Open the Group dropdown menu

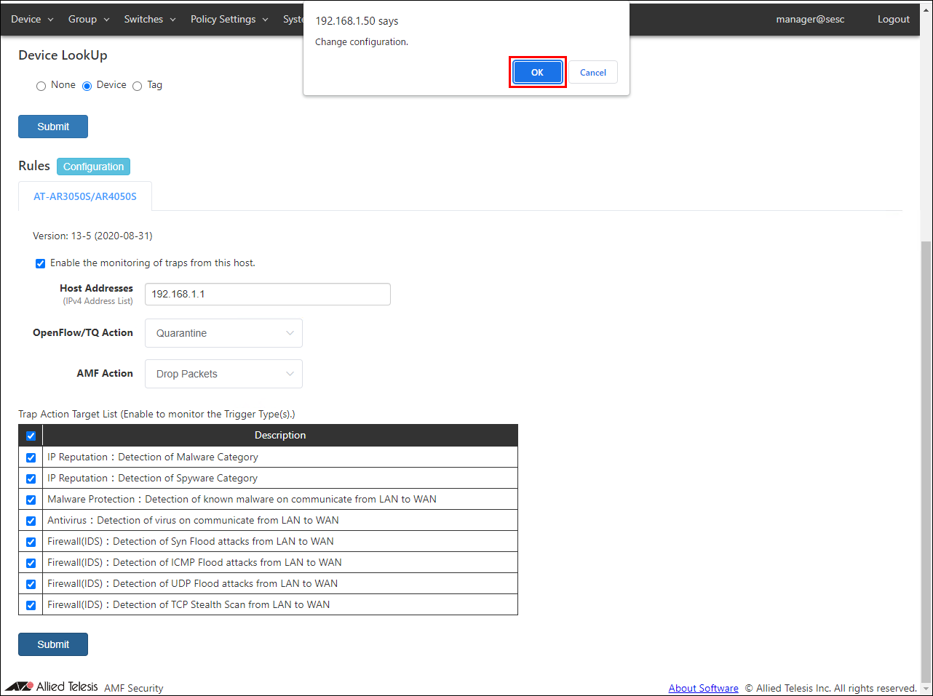coord(88,19)
